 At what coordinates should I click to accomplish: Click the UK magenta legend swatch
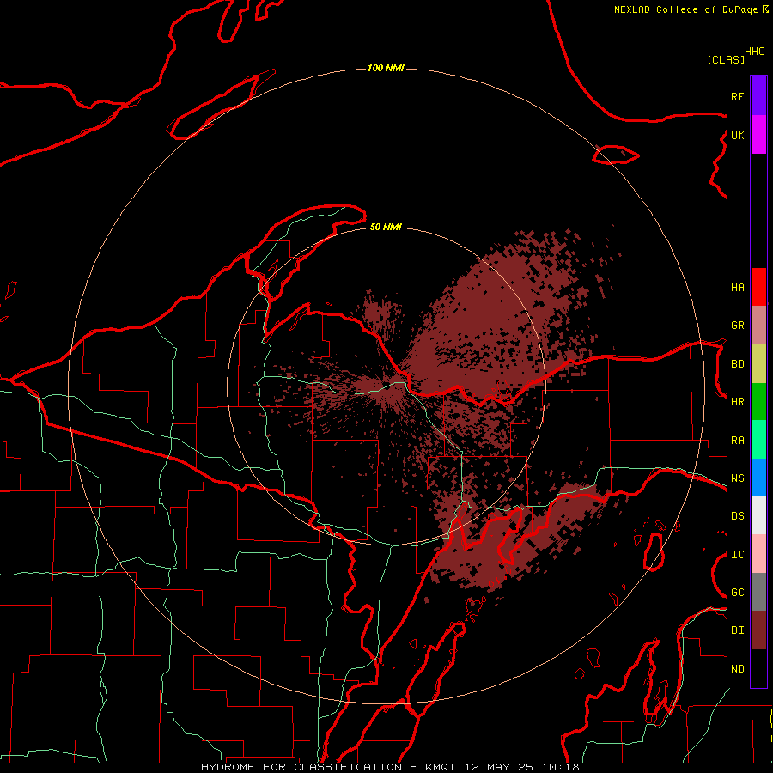pyautogui.click(x=758, y=135)
